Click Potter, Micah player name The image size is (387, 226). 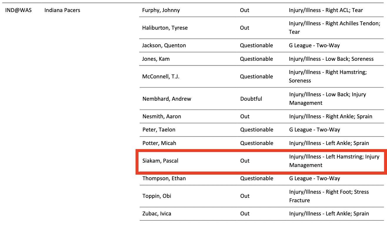159,143
